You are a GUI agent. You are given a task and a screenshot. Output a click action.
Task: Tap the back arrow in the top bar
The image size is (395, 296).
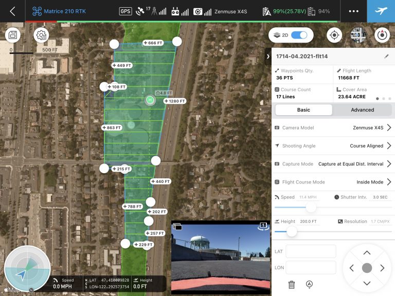tap(12, 11)
